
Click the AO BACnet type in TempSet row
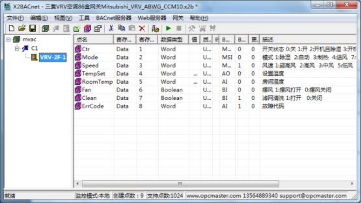pos(226,74)
